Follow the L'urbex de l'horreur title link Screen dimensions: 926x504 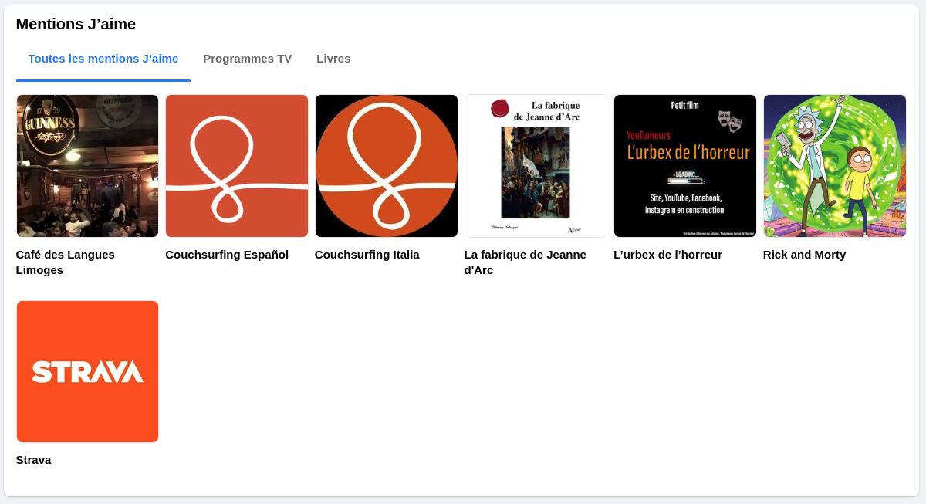point(668,255)
